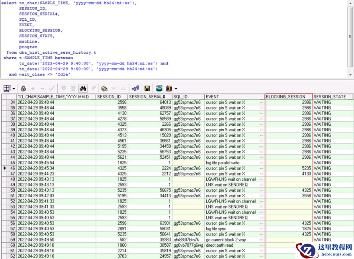Toggle query by example binoculars icon
Viewport: 354px width, 259px height.
(x=83, y=88)
